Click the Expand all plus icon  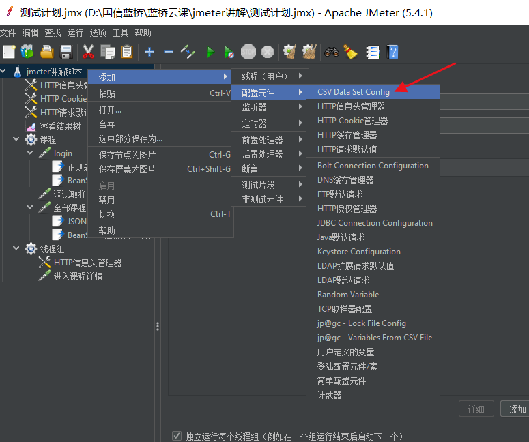tap(149, 52)
